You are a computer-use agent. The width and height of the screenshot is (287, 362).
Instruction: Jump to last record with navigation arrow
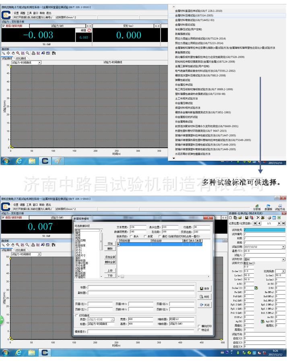[283, 223]
